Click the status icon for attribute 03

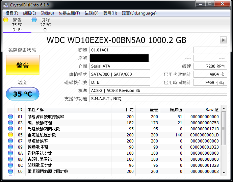tap(10, 123)
